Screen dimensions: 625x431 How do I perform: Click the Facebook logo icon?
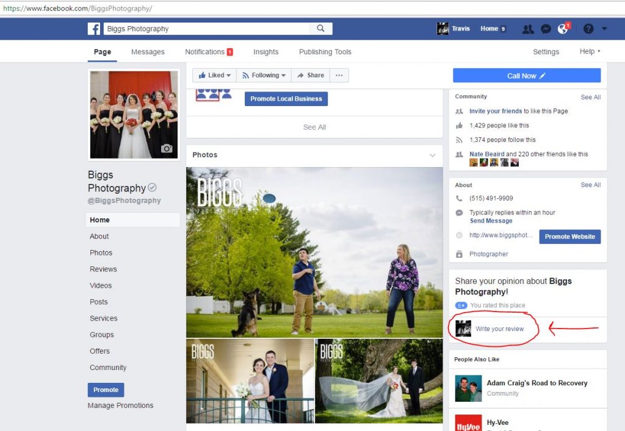94,29
